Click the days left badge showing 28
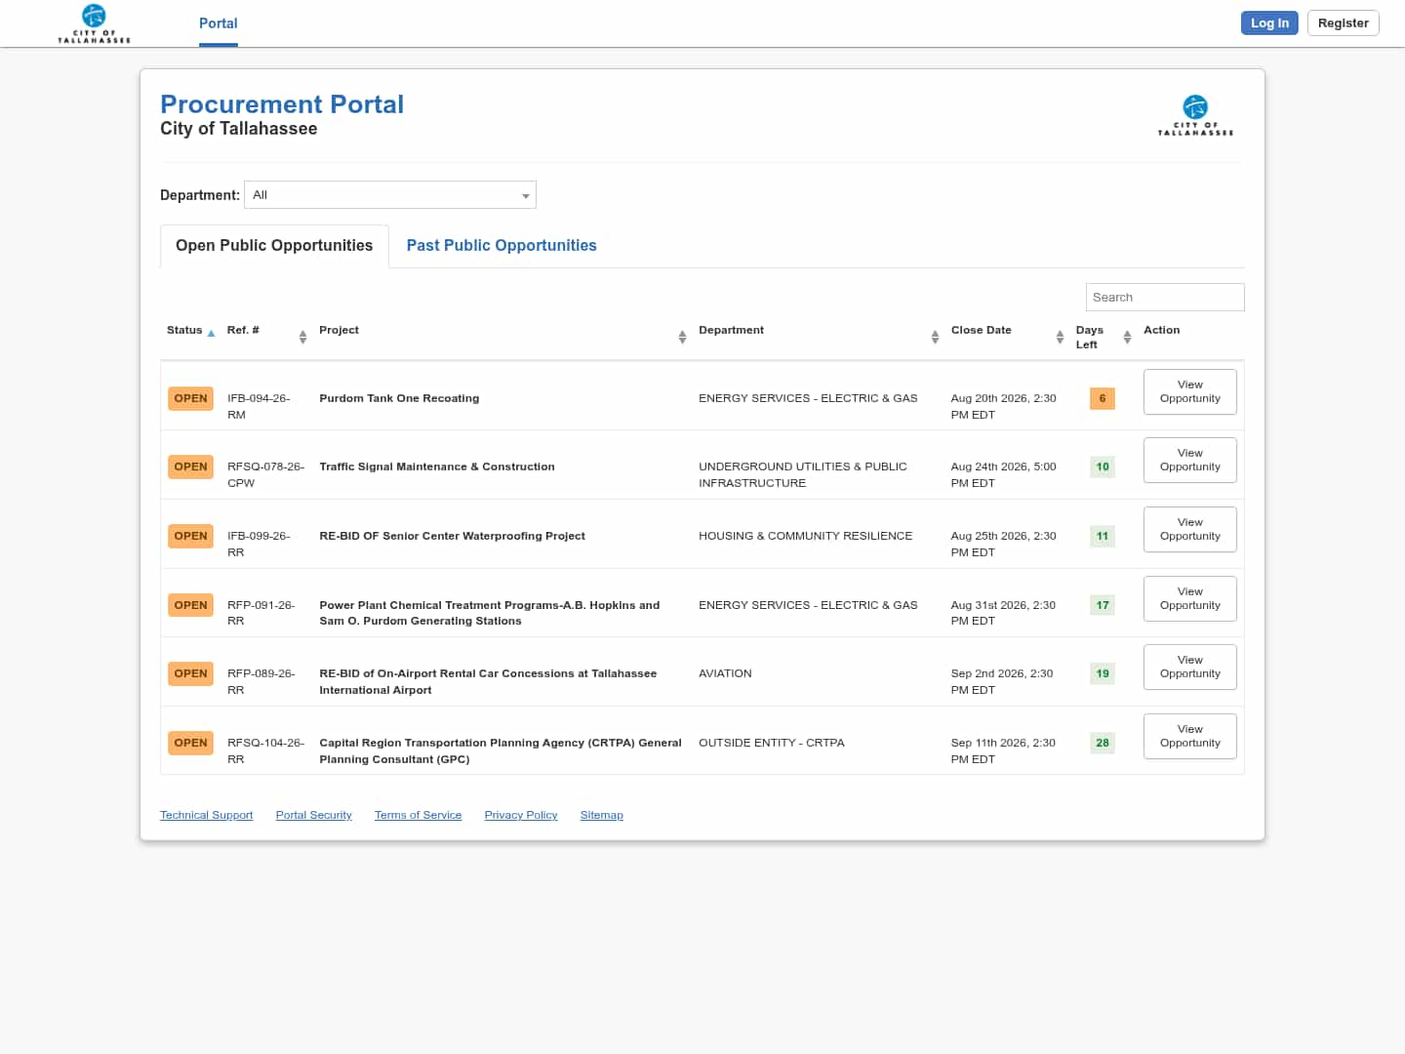 pos(1103,743)
